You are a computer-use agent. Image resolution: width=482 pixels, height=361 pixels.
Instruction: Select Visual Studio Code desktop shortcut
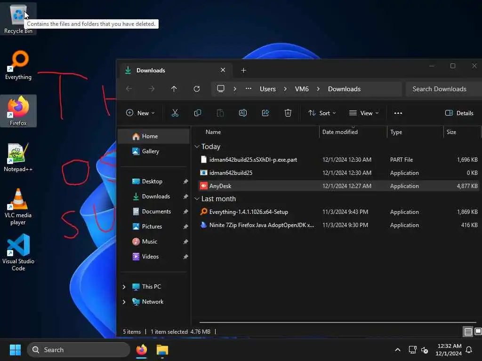[x=18, y=252]
